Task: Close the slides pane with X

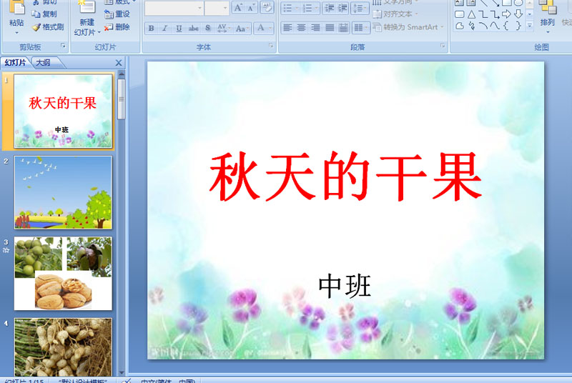Action: pos(119,63)
